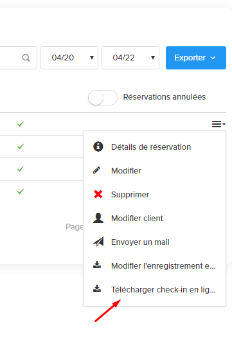Image resolution: width=232 pixels, height=349 pixels.
Task: Click the green check mark in first row
Action: coord(21,124)
